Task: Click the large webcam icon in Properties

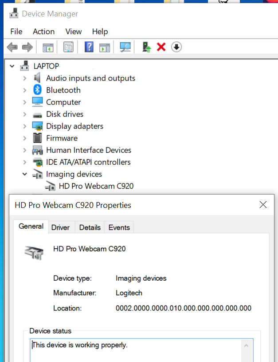Action: (34, 253)
